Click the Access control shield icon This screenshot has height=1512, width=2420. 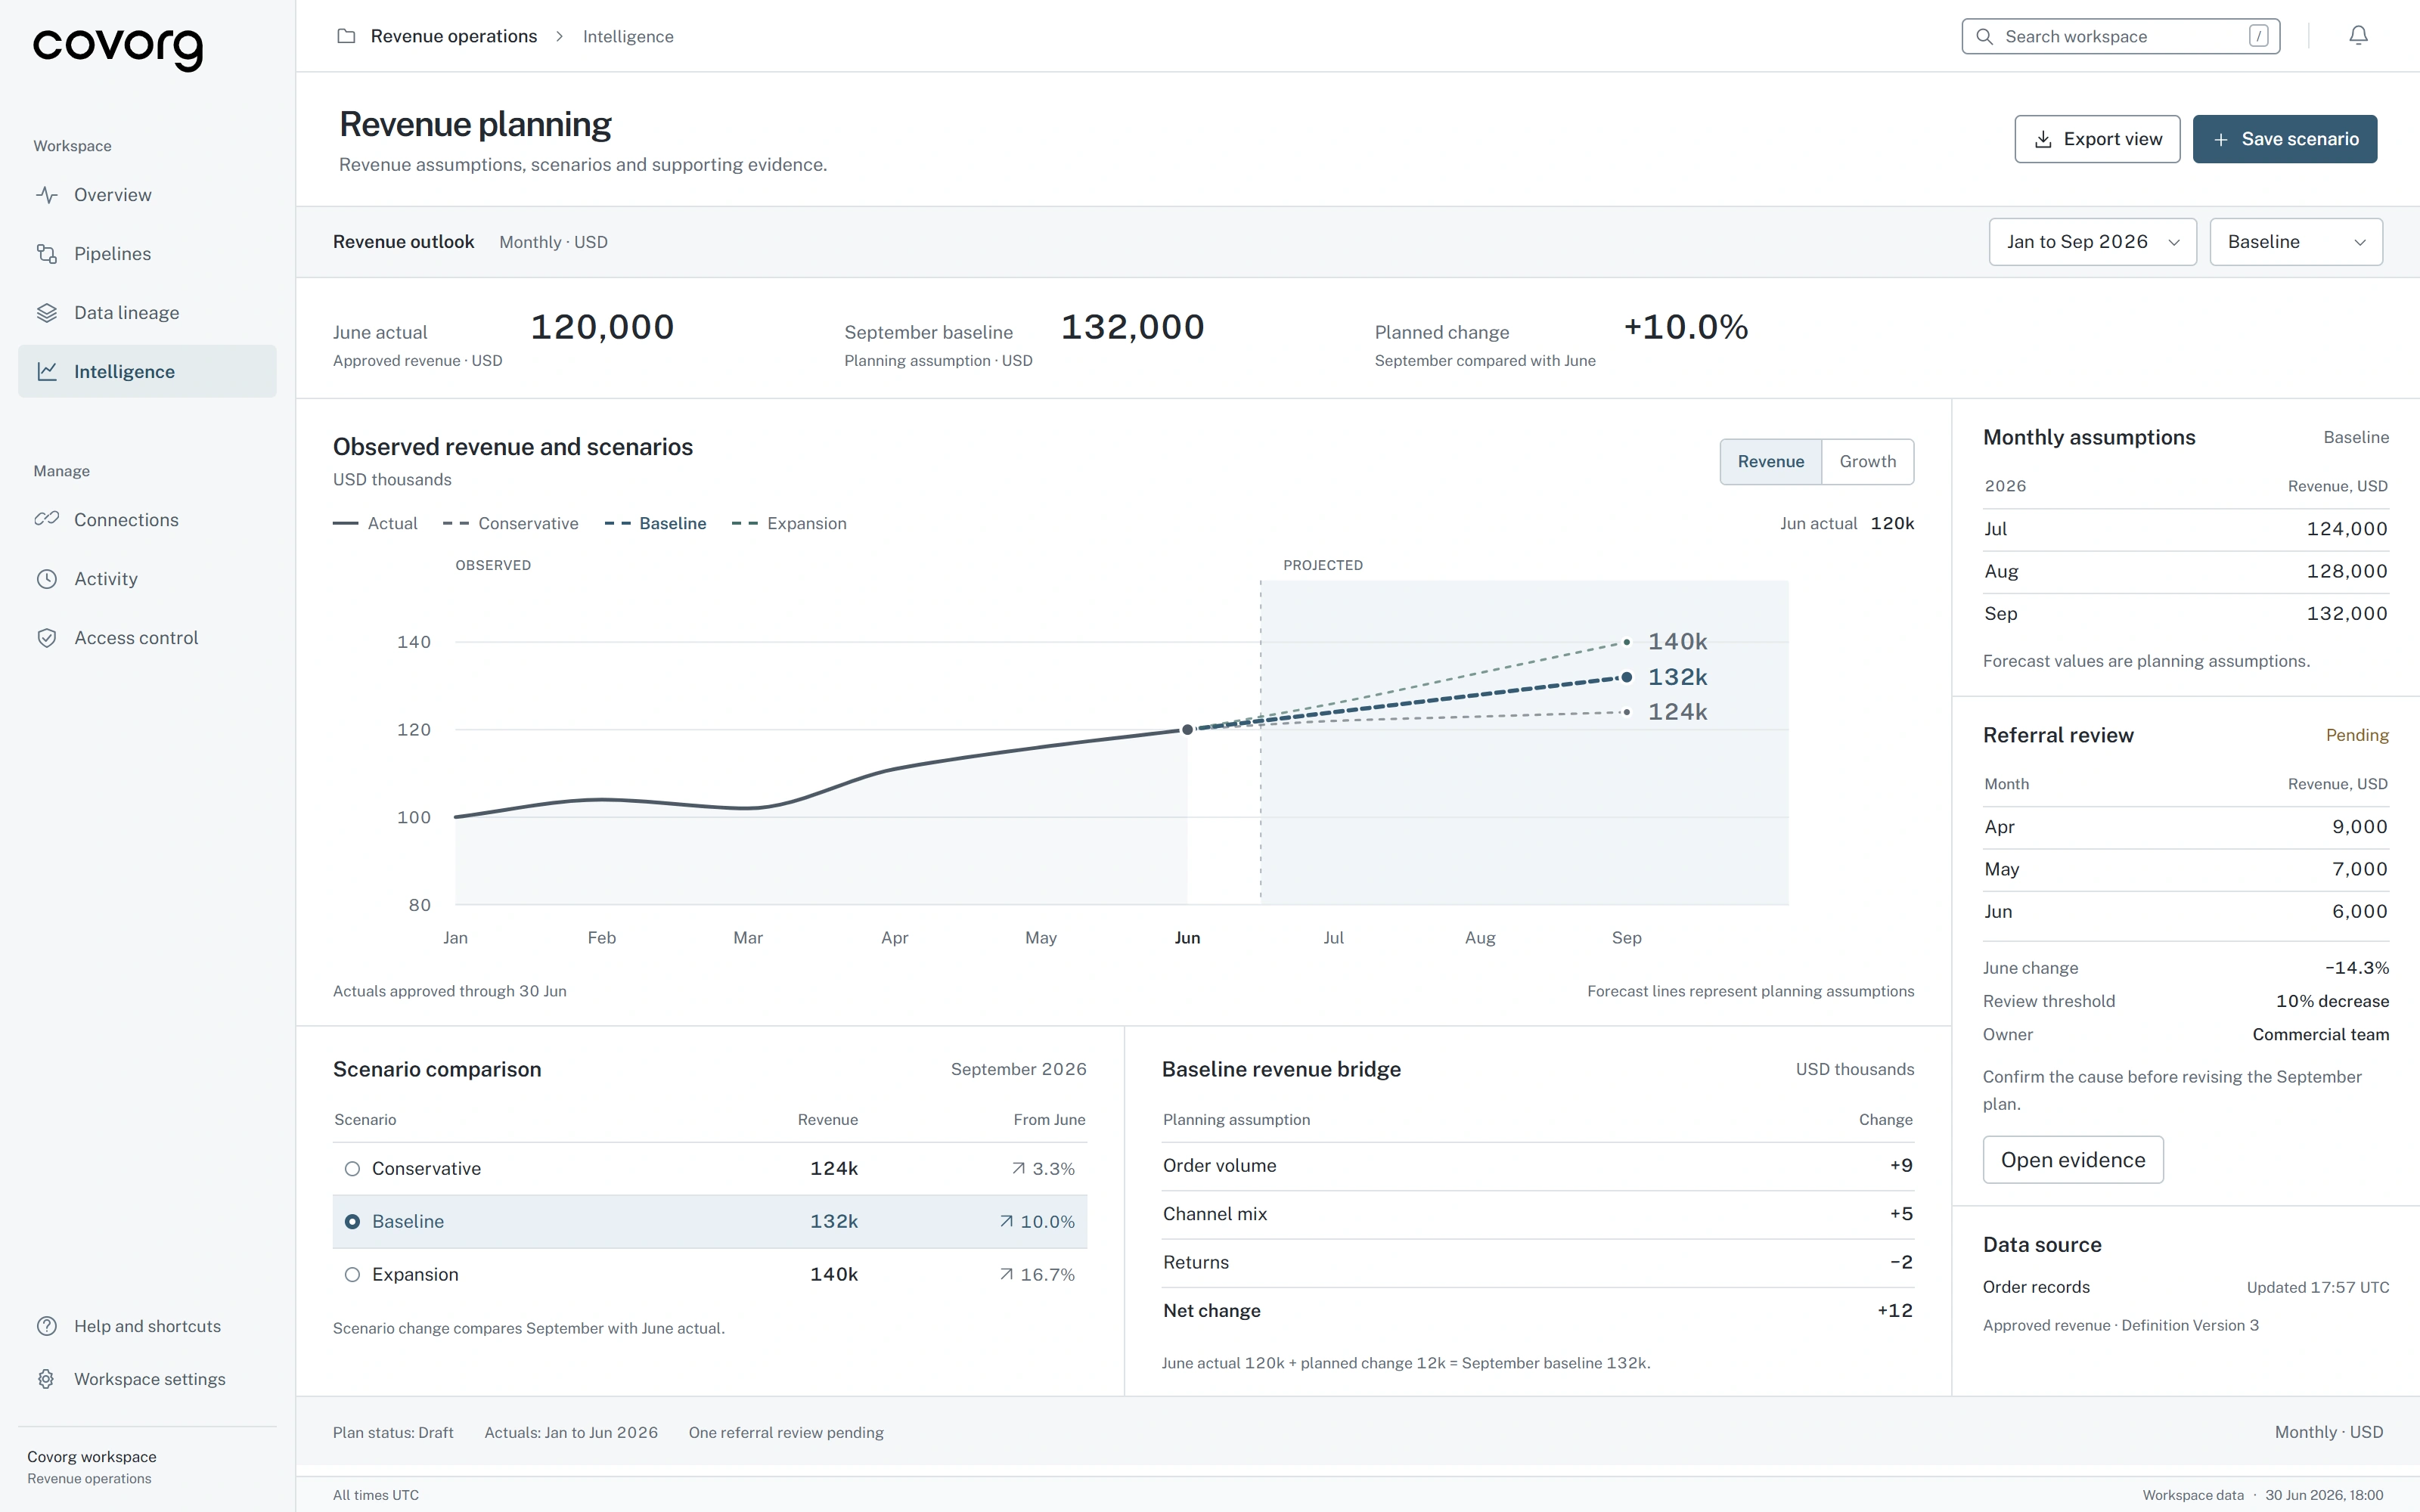(x=46, y=638)
